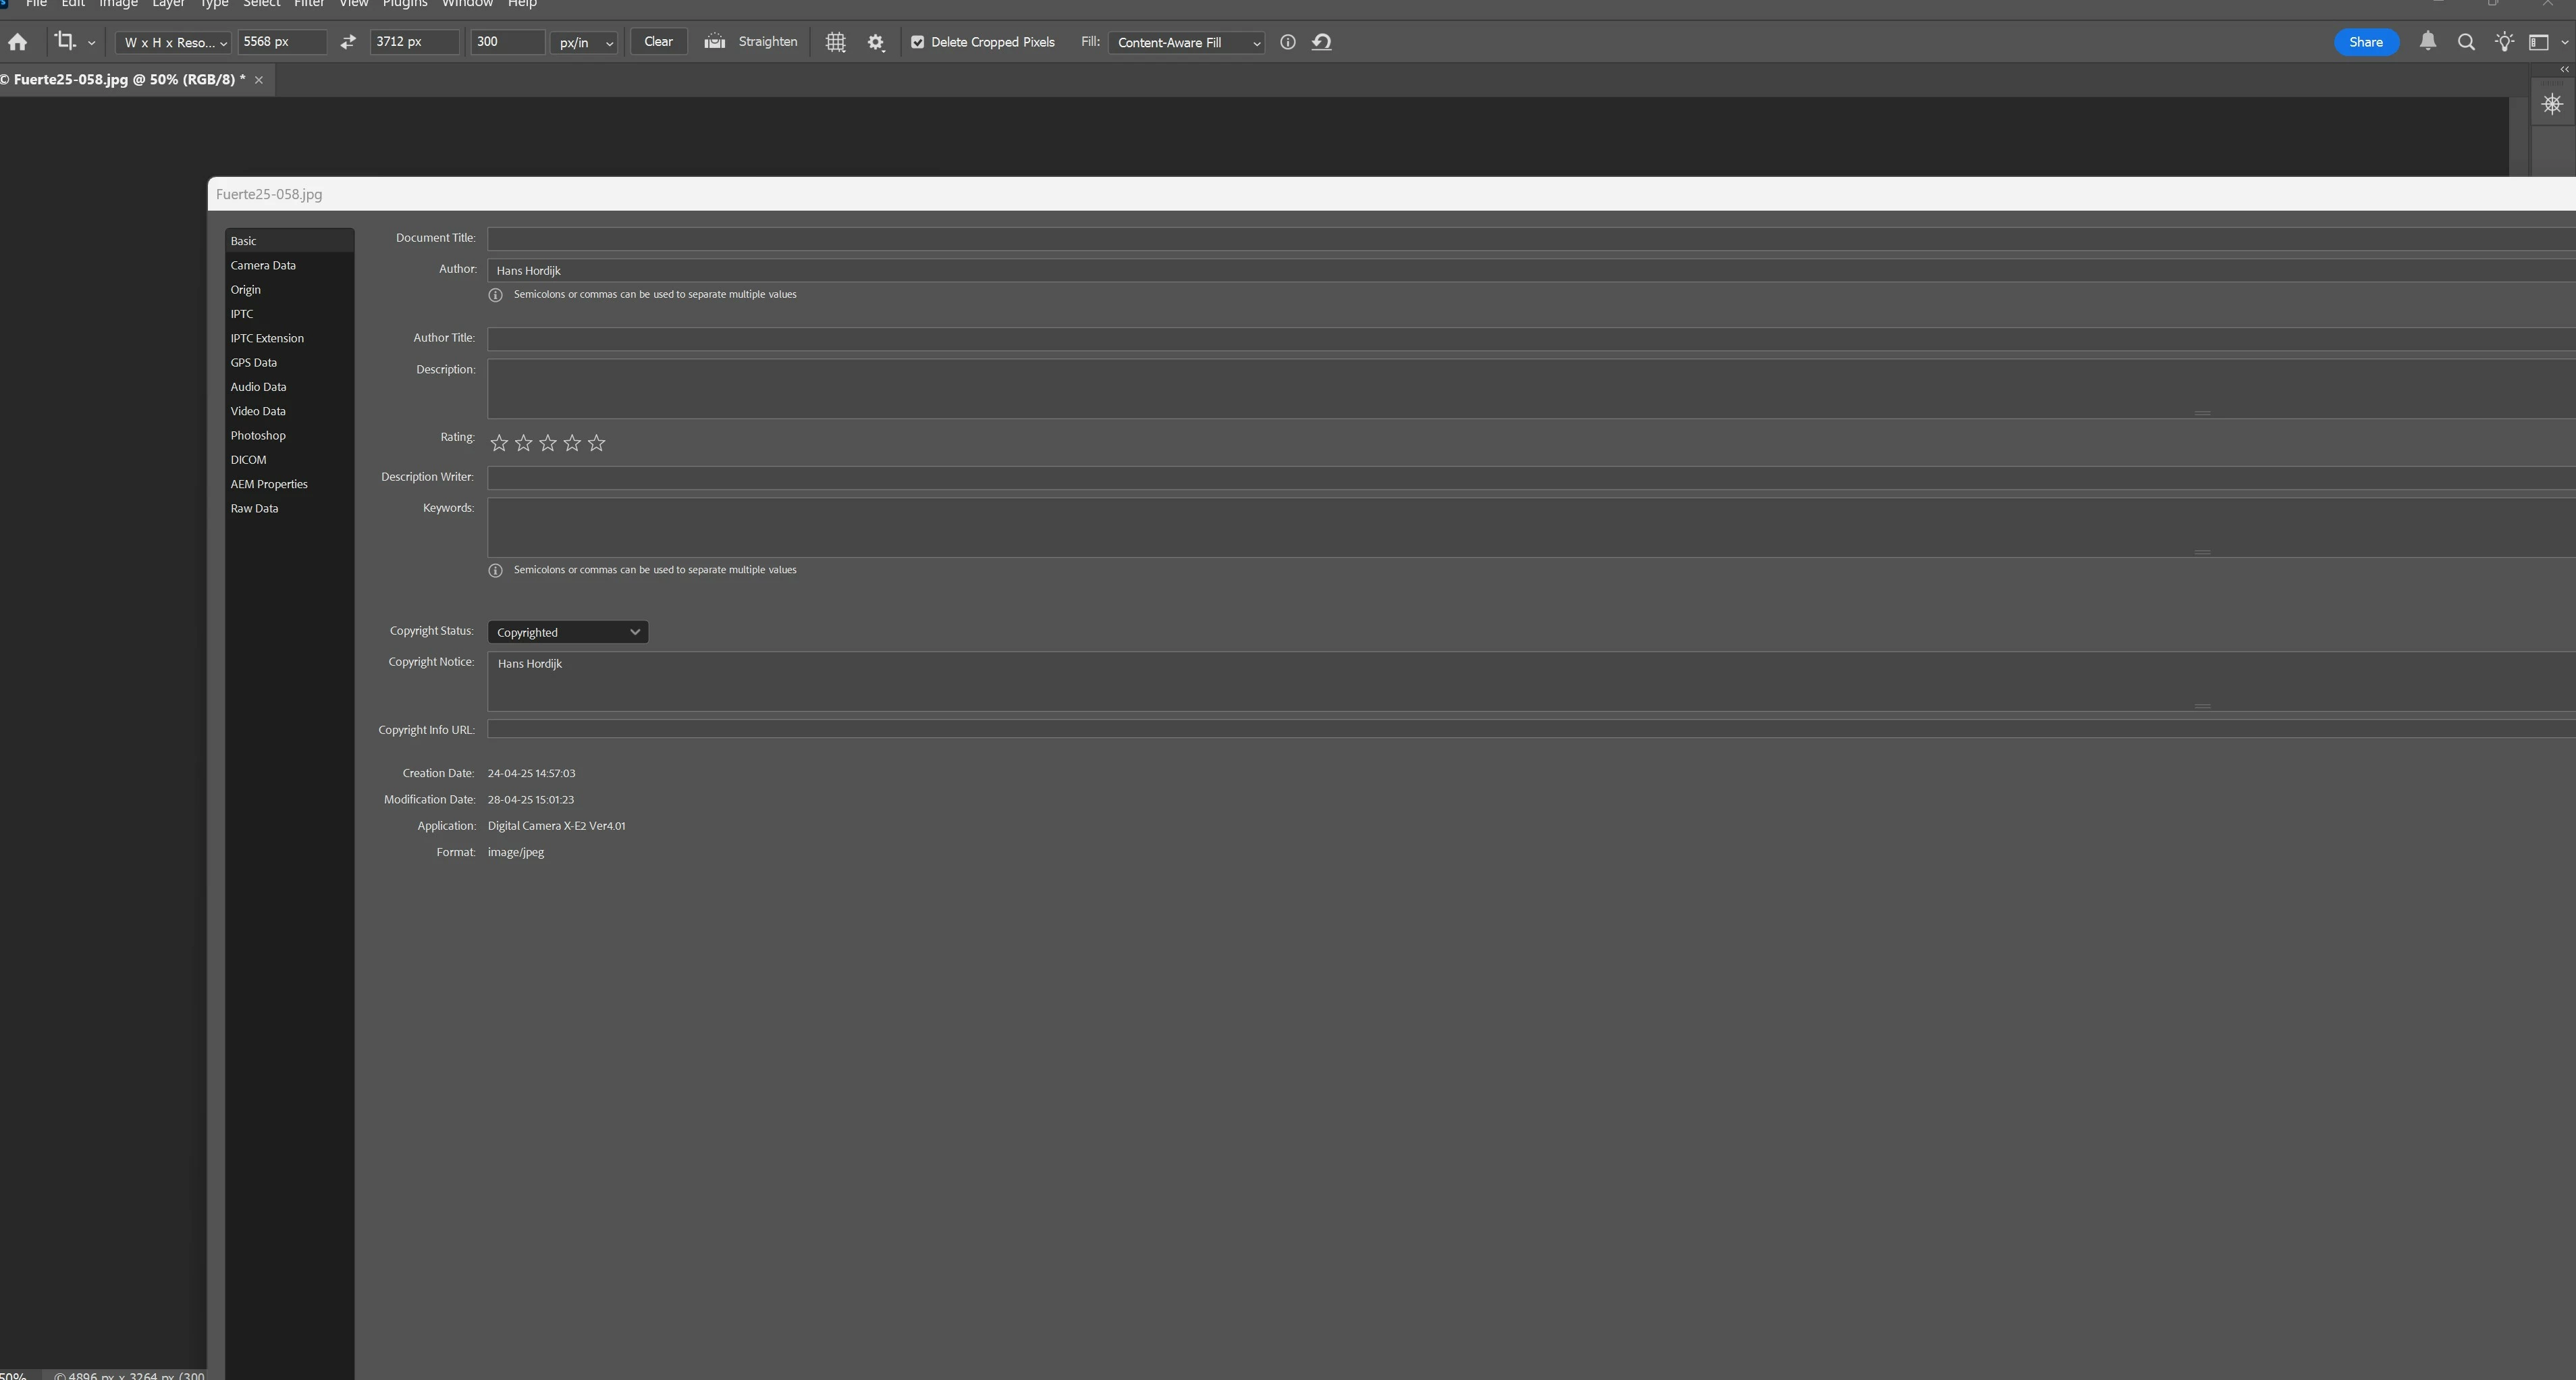The width and height of the screenshot is (2576, 1380).
Task: Open the notifications bell
Action: pyautogui.click(x=2427, y=42)
